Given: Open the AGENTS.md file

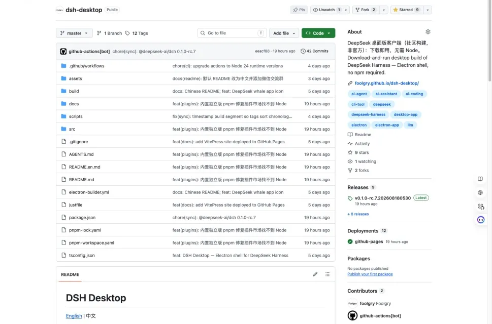Looking at the screenshot, I should 81,154.
